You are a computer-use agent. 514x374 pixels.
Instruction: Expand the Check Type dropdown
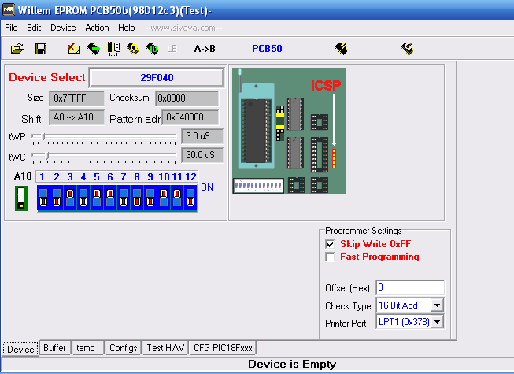point(438,305)
